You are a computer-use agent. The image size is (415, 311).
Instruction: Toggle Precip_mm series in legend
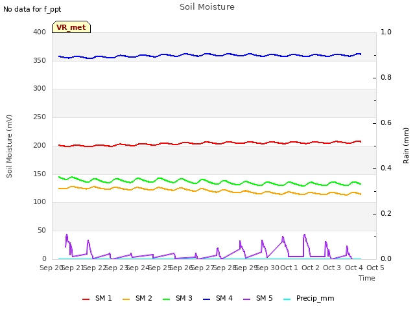(x=309, y=298)
